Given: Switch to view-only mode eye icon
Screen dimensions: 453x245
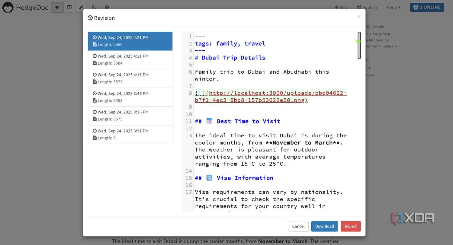Looking at the screenshot, I should (57, 7).
